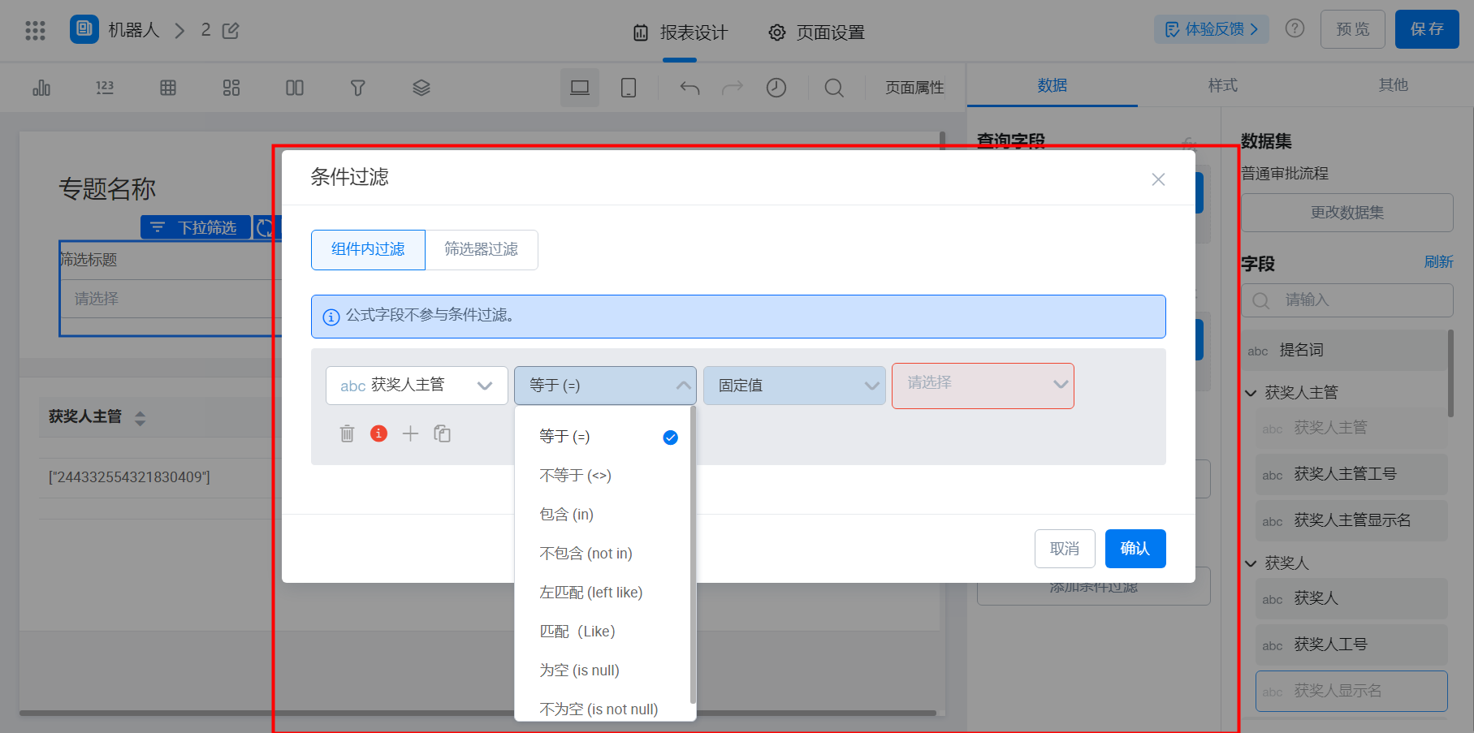1474x733 pixels.
Task: Copy the filter condition row
Action: coord(442,433)
